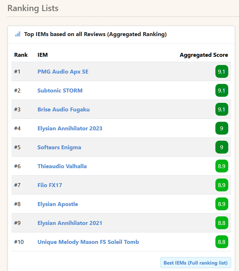Click the 9 score badge for Elysian Annihilator 2023

tap(222, 128)
